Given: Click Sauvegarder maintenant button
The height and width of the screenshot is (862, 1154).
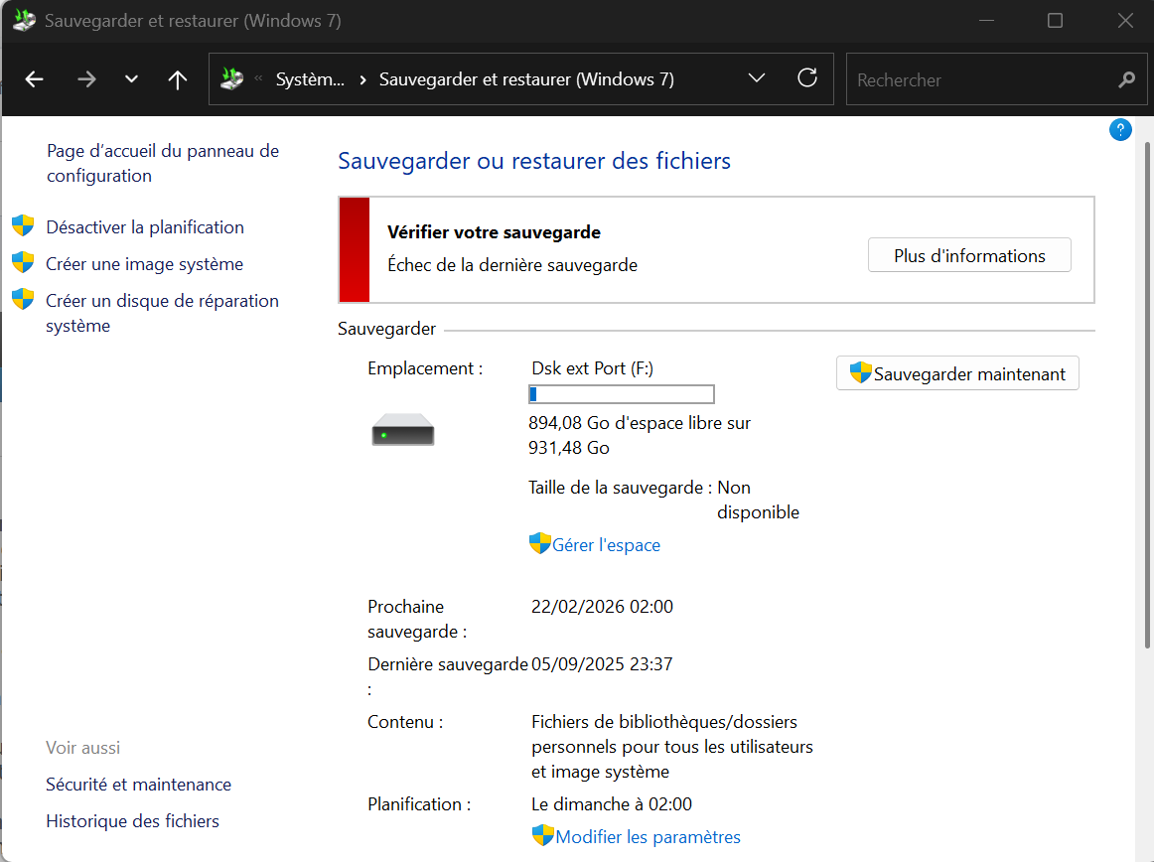Looking at the screenshot, I should coord(957,373).
